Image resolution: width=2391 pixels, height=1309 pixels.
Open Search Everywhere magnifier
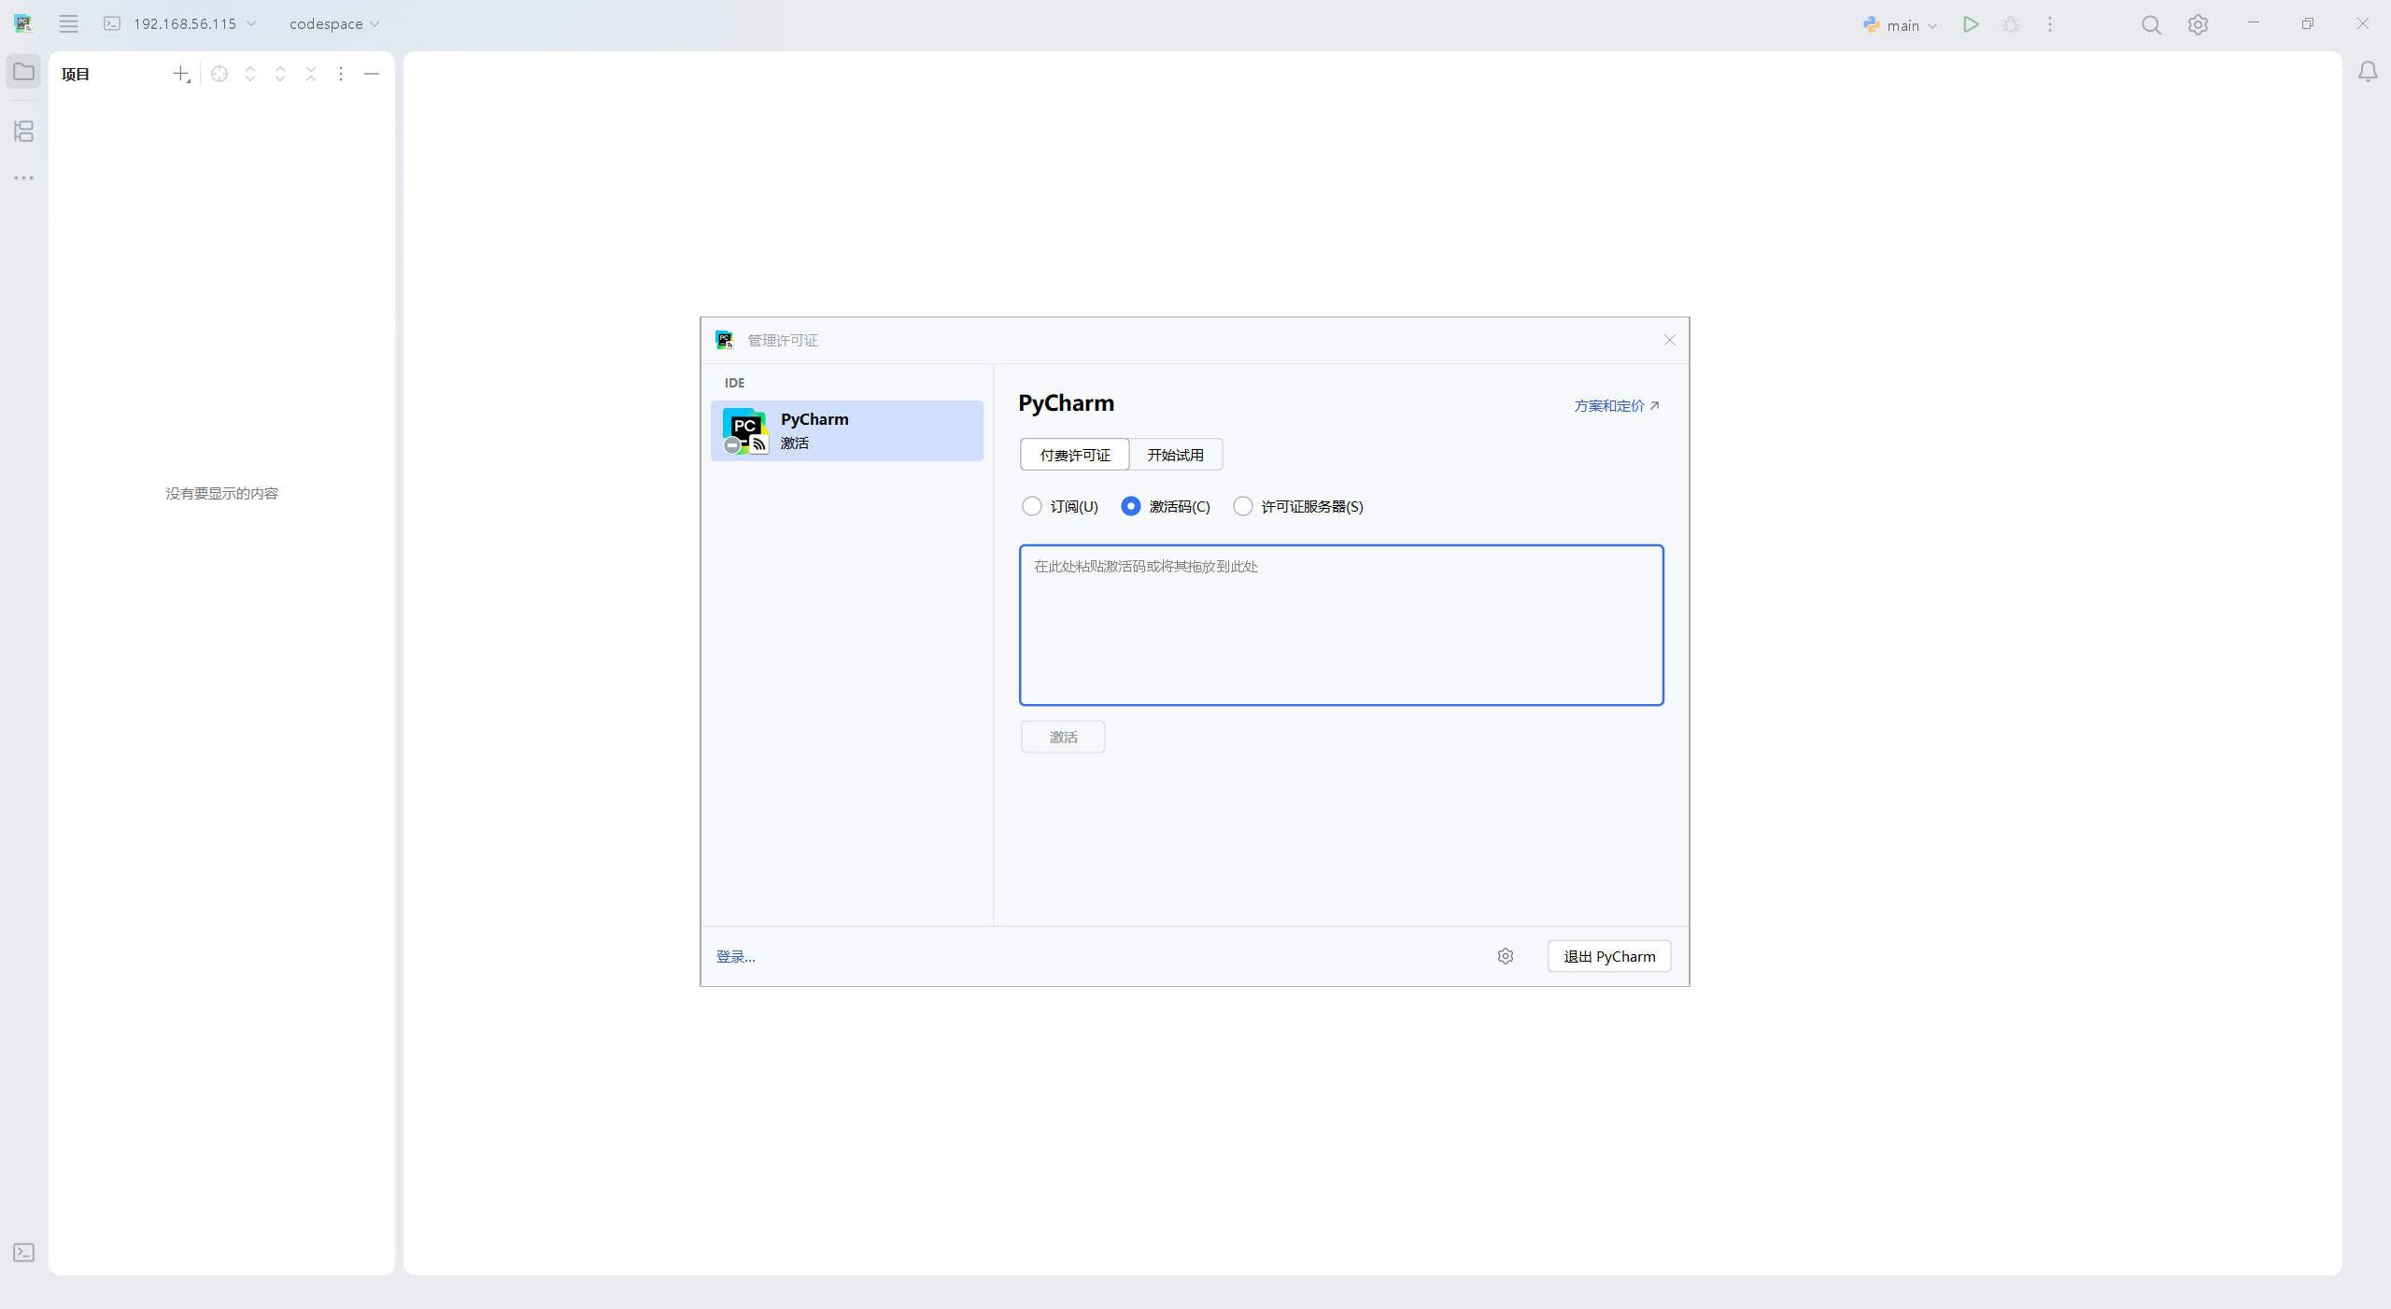pos(2152,25)
